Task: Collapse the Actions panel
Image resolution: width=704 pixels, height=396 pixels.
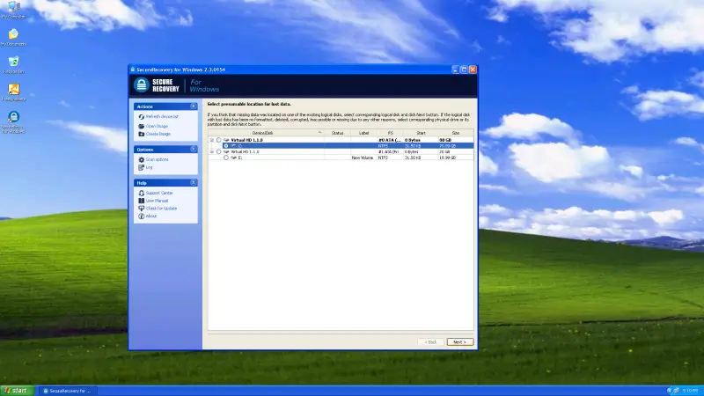Action: (194, 106)
